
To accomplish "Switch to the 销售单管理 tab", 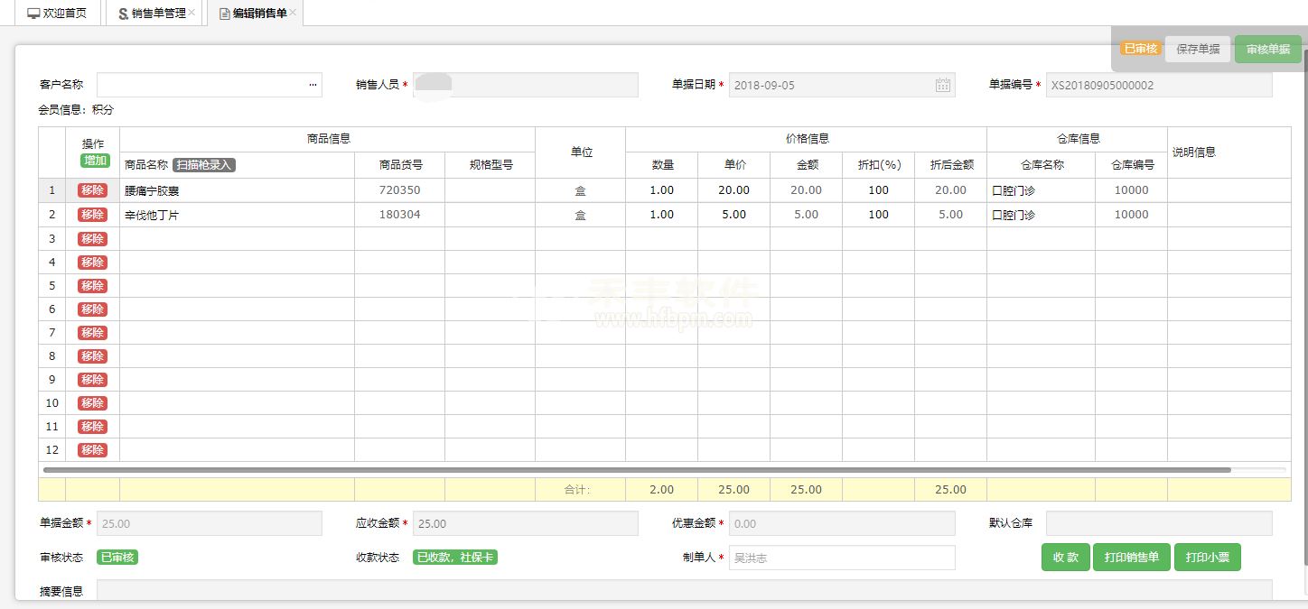I will coord(151,14).
